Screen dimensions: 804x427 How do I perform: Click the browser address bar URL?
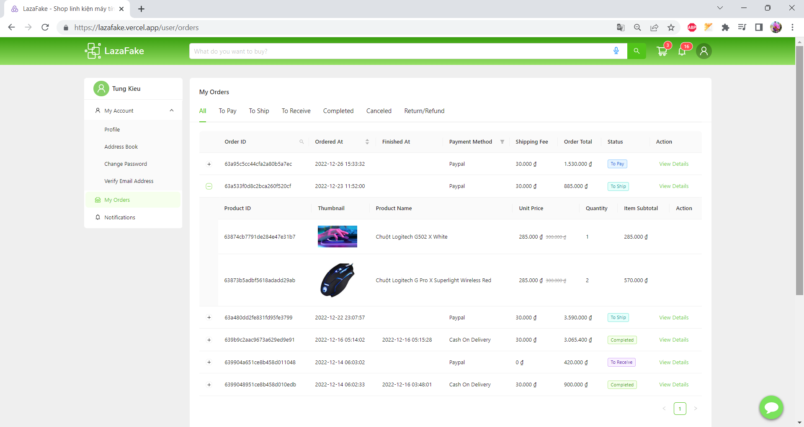click(137, 28)
